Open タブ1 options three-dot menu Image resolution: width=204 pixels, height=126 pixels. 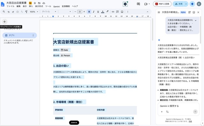(x=33, y=35)
